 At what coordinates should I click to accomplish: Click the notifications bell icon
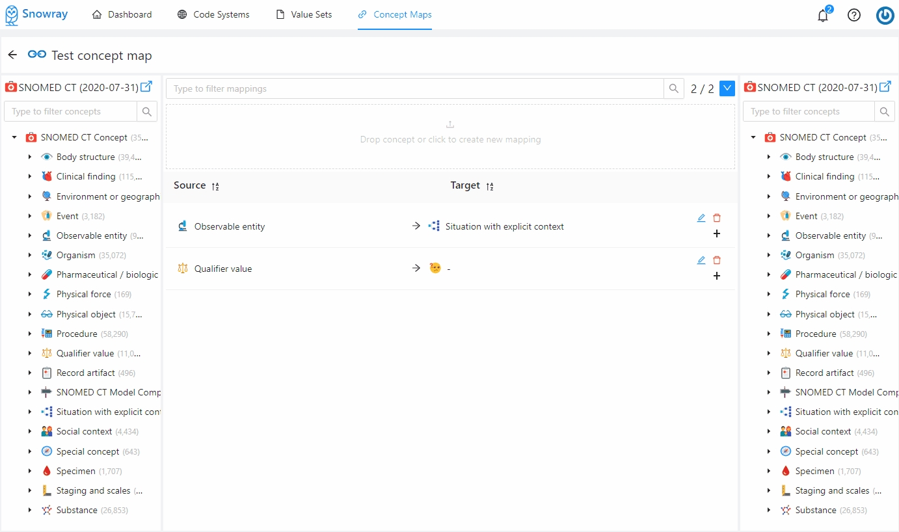(823, 16)
